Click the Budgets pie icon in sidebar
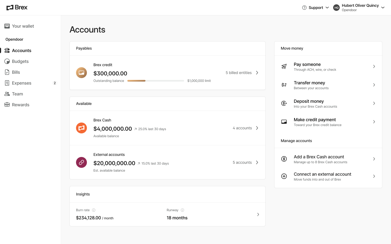 click(7, 61)
